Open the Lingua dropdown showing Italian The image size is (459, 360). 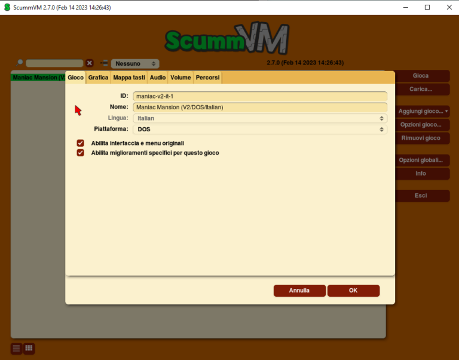[x=260, y=118]
